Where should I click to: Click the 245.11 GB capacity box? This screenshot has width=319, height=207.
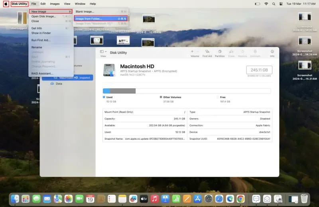point(259,70)
